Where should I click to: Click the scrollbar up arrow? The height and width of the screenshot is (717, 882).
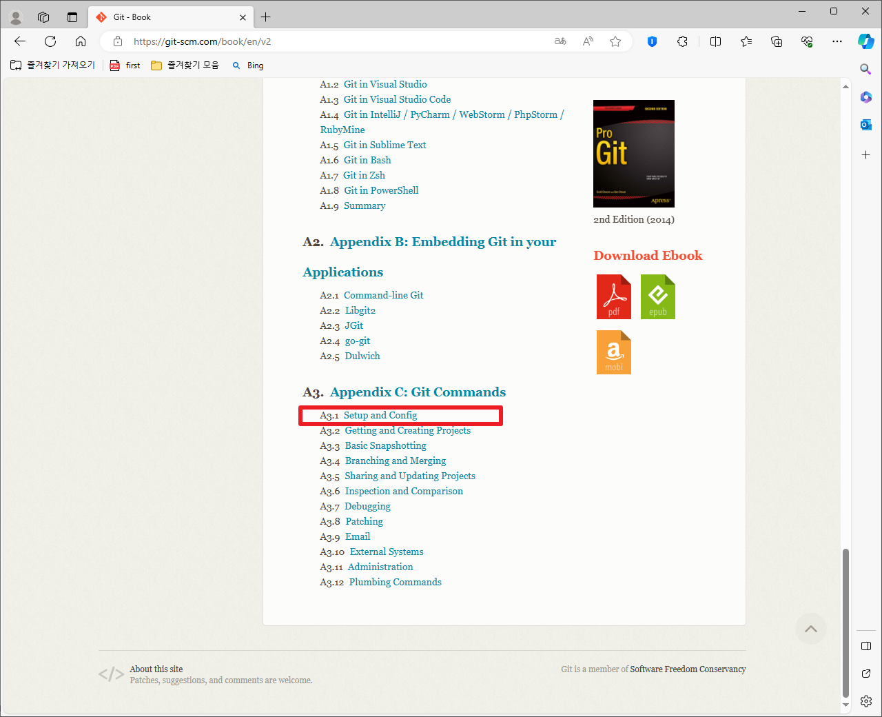click(845, 86)
